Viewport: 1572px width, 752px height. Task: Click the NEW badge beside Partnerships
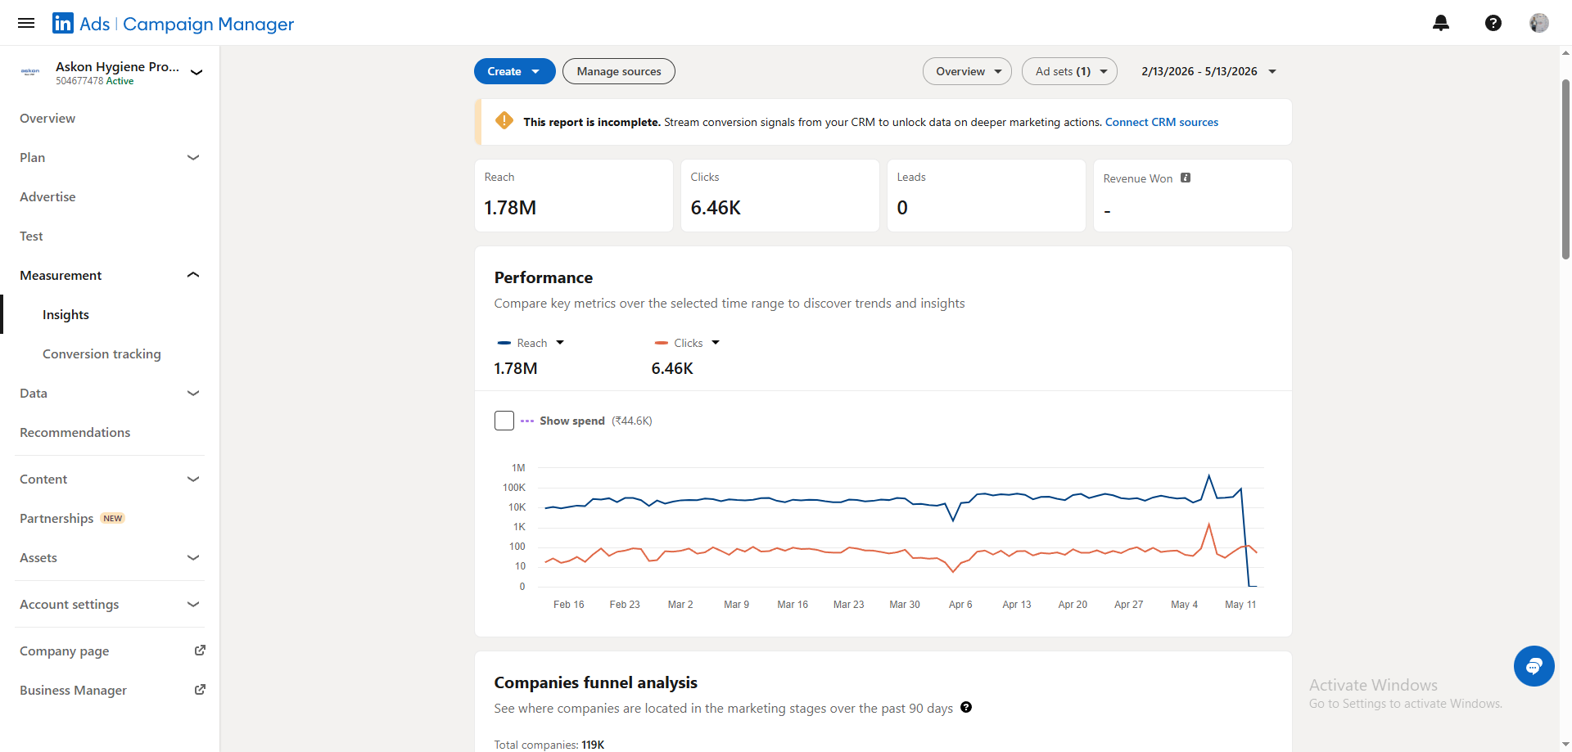[113, 518]
